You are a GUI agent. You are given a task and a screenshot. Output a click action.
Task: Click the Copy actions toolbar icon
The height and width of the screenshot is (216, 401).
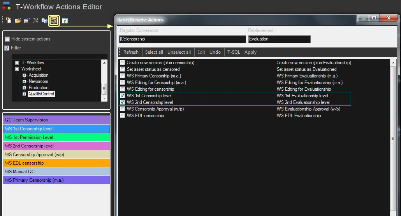point(45,21)
